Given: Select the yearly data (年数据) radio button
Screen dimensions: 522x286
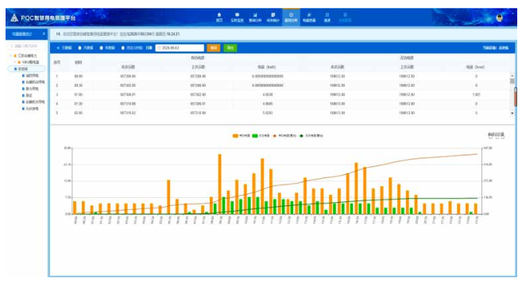Looking at the screenshot, I should coord(102,48).
